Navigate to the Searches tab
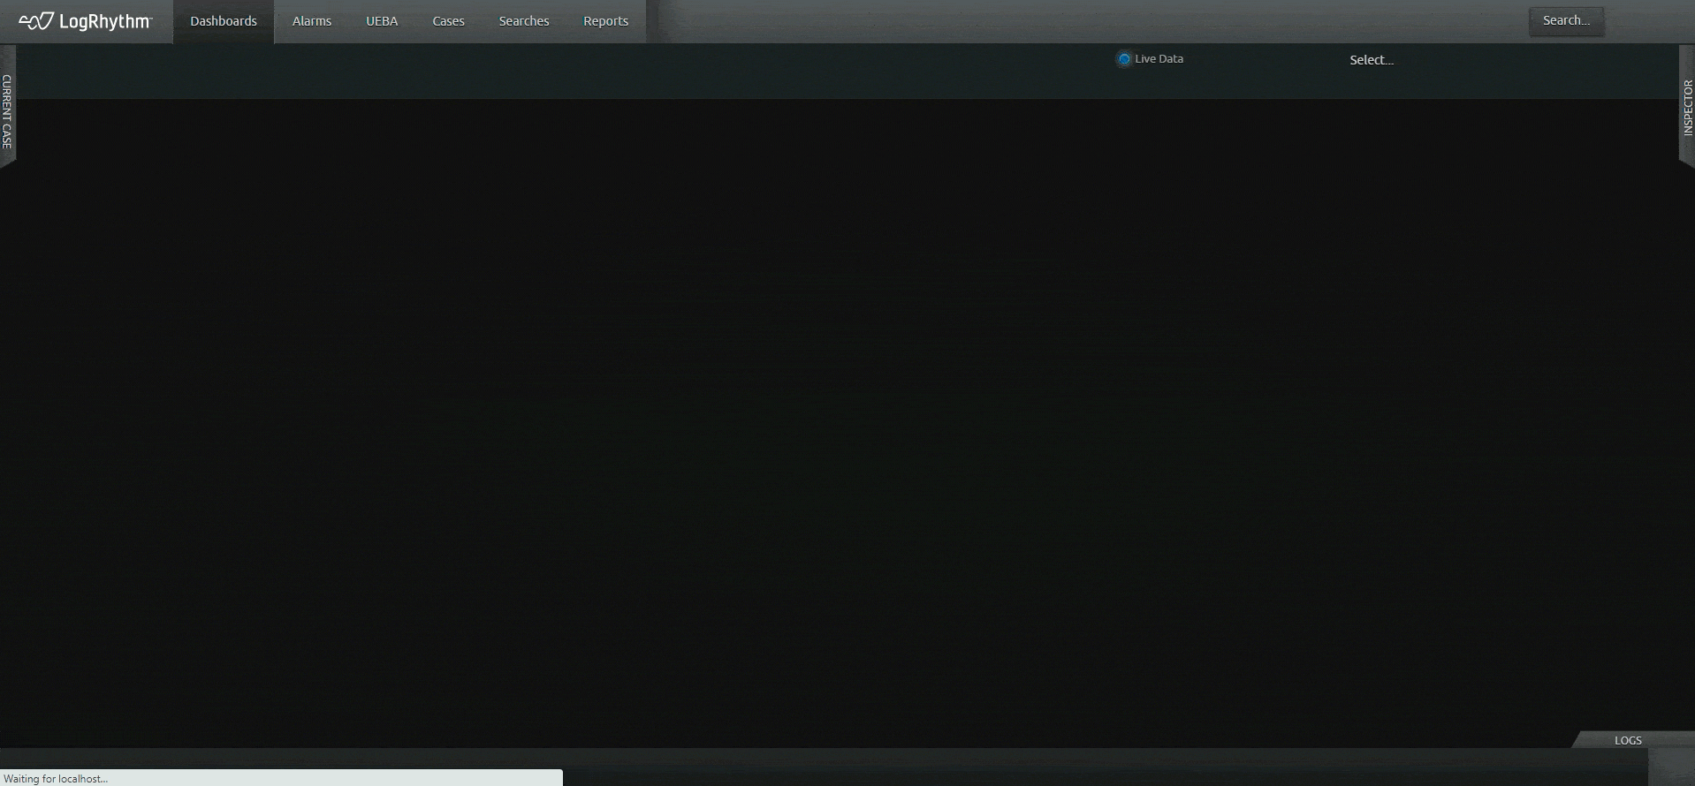The height and width of the screenshot is (786, 1695). [x=524, y=21]
